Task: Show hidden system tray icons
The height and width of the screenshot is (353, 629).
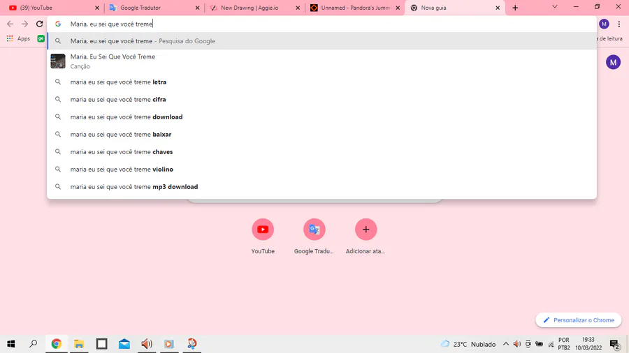Action: [505, 344]
